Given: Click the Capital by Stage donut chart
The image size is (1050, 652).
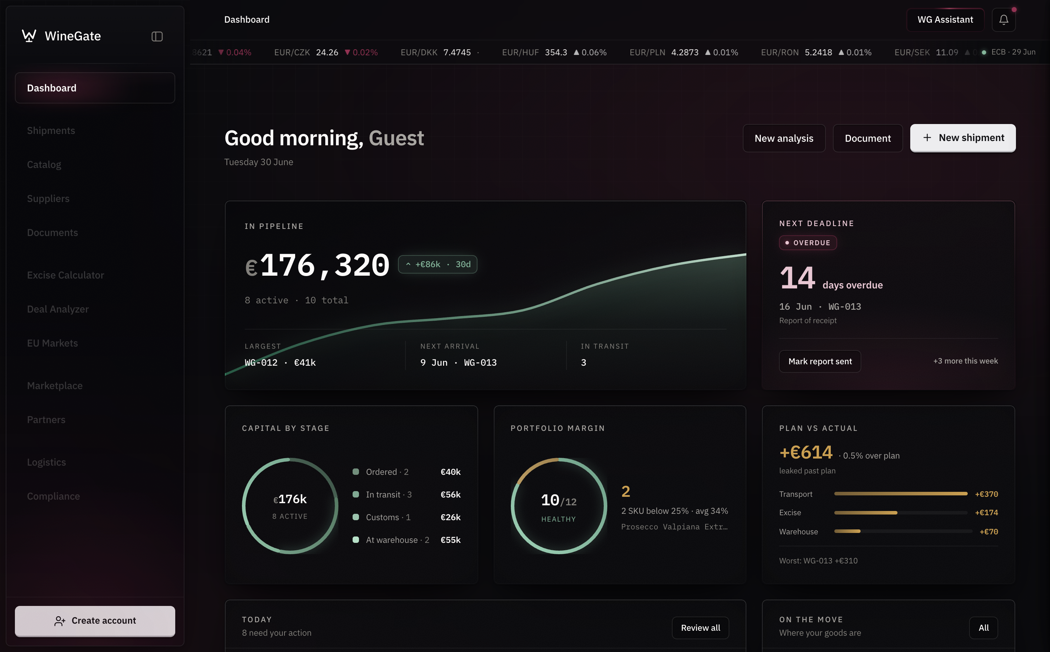Looking at the screenshot, I should [290, 505].
